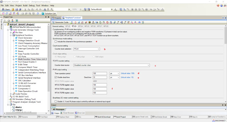Screen dimensions: 227x122
Task: Click the Timer operation period input field
Action: pos(100,73)
